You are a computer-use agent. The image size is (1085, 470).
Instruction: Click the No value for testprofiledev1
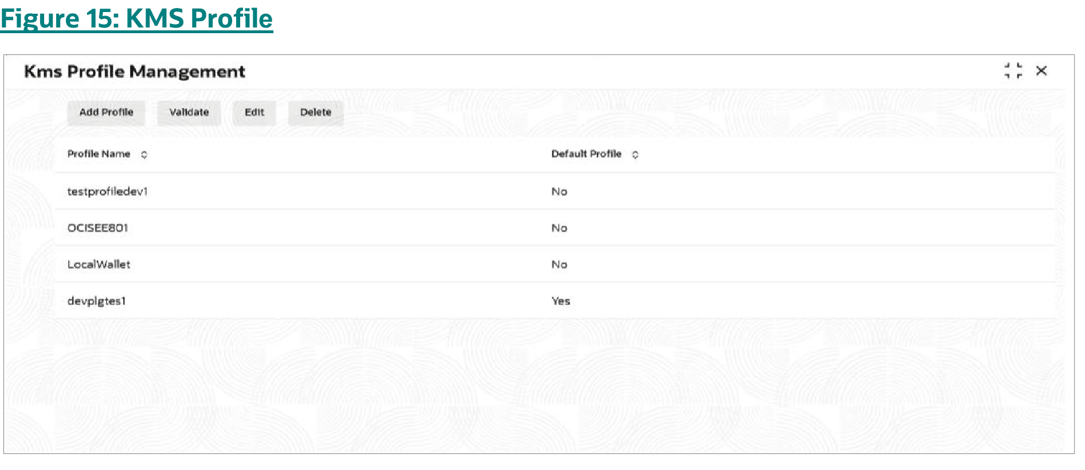click(559, 192)
